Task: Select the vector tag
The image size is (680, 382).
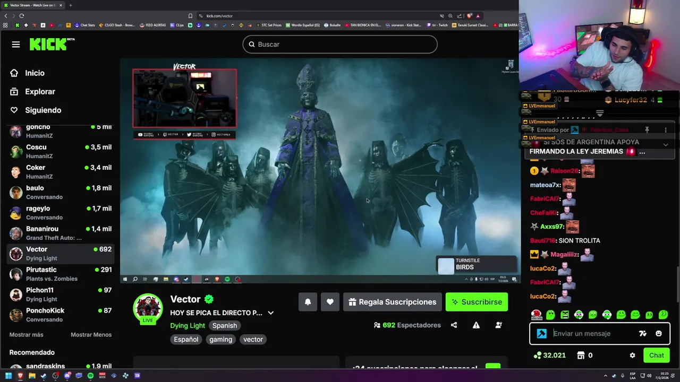Action: click(253, 340)
